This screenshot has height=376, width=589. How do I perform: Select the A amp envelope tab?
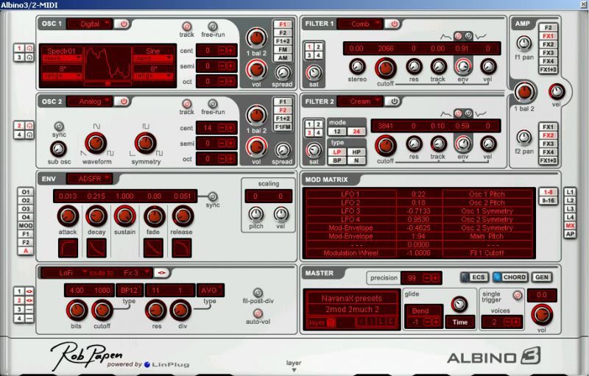click(26, 251)
